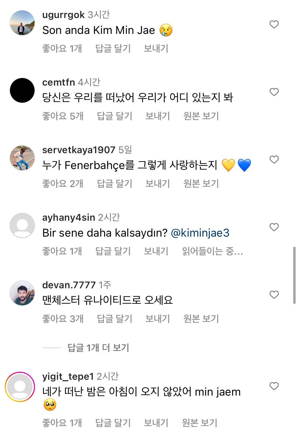298x429 pixels.
Task: View likes on cemtfn's comment (좋아요 5개)
Action: click(x=63, y=116)
